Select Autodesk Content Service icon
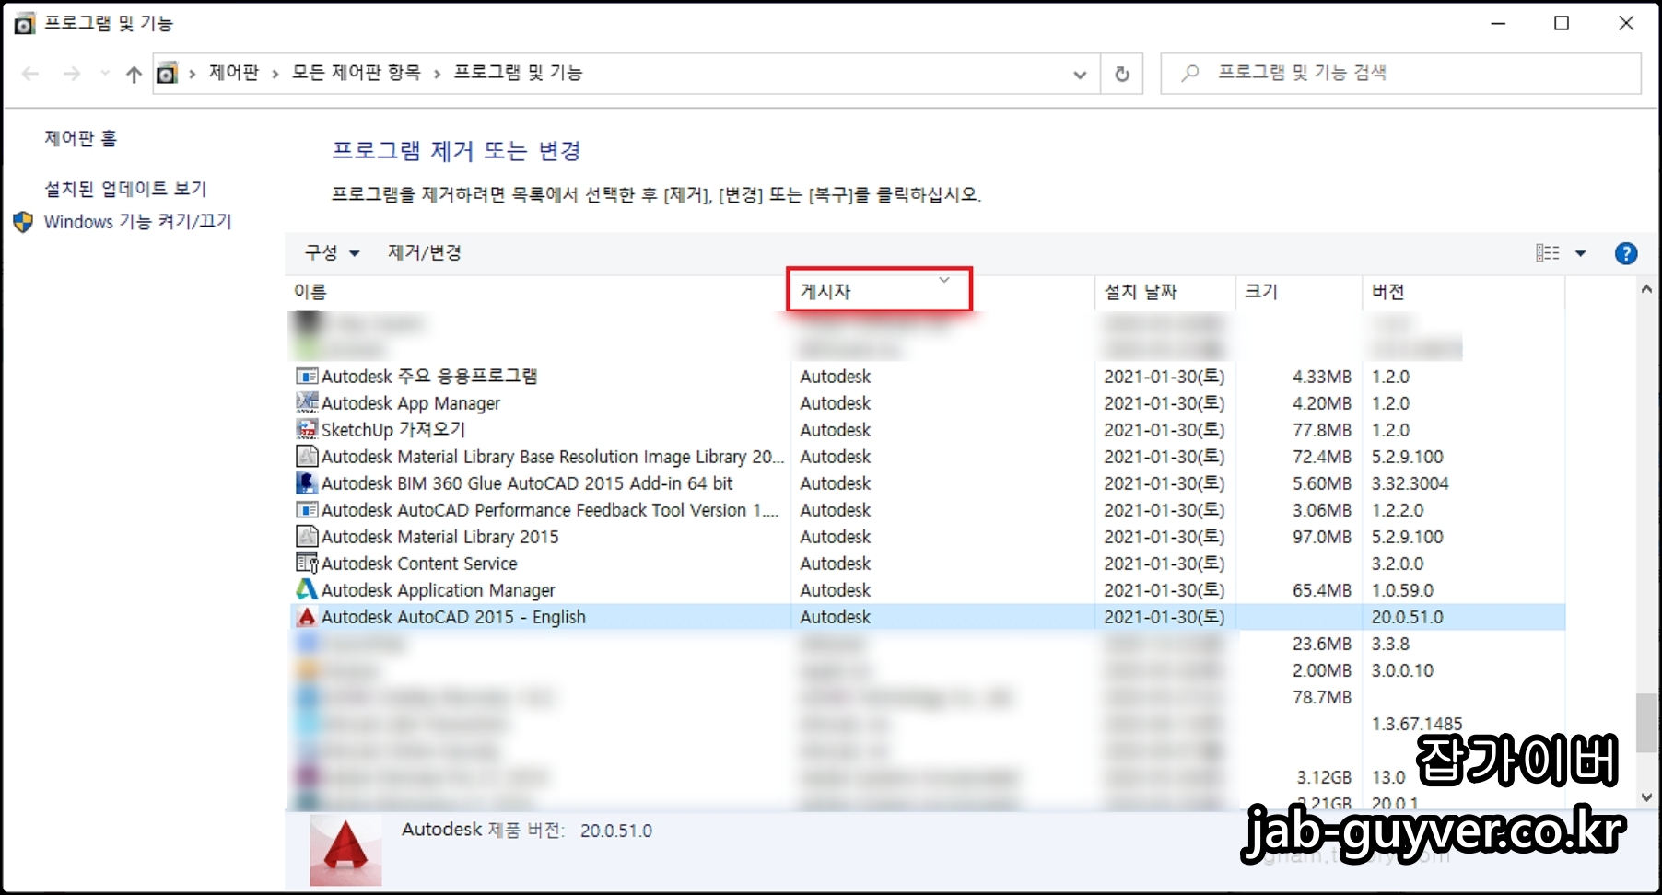 [307, 564]
